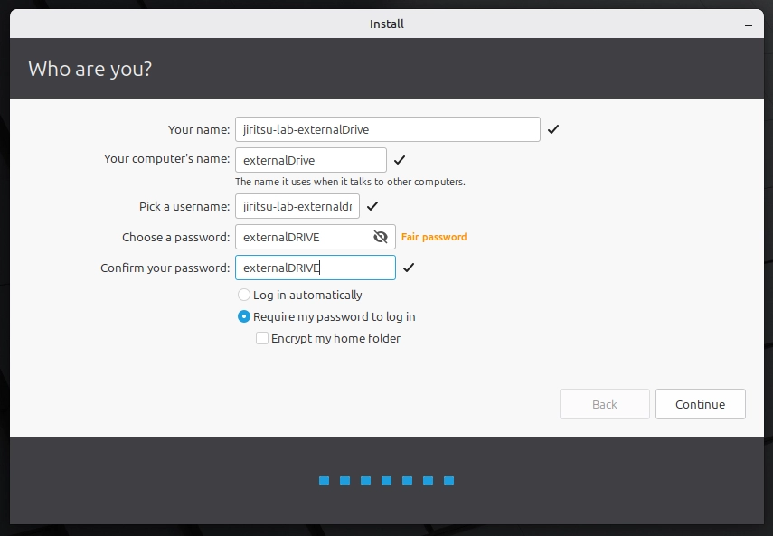Click the Install window title
This screenshot has width=773, height=536.
pos(386,24)
